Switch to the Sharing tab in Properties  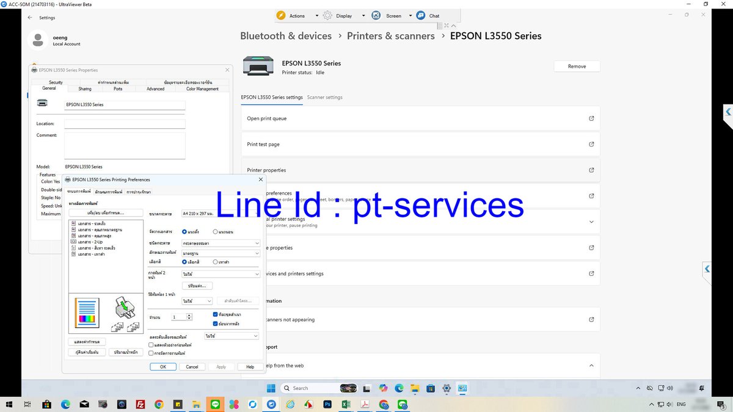tap(85, 89)
